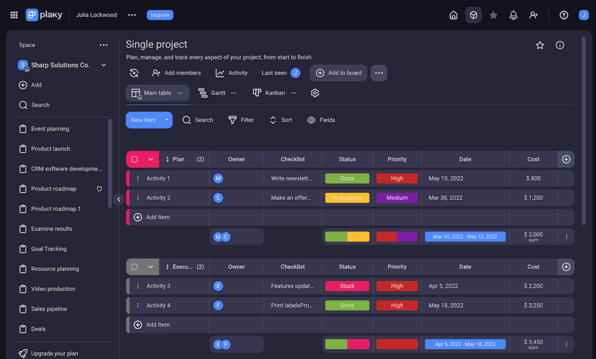Open the help question mark icon
596x359 pixels.
(x=563, y=15)
